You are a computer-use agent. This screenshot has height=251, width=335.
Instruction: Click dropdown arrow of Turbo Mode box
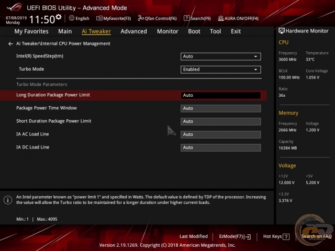click(x=255, y=70)
